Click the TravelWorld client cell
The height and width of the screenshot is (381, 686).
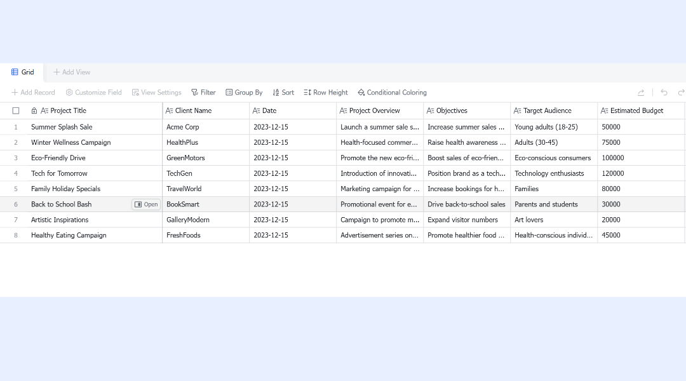point(206,189)
